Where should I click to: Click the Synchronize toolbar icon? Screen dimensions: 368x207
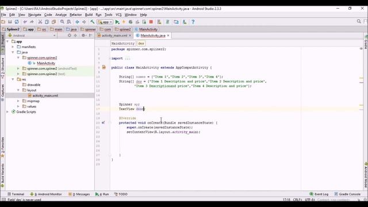[17, 22]
